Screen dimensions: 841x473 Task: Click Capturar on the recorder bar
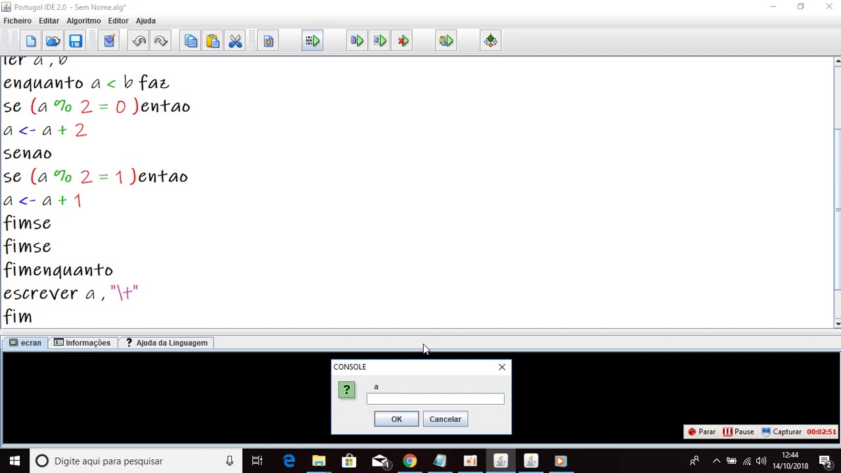click(x=781, y=432)
